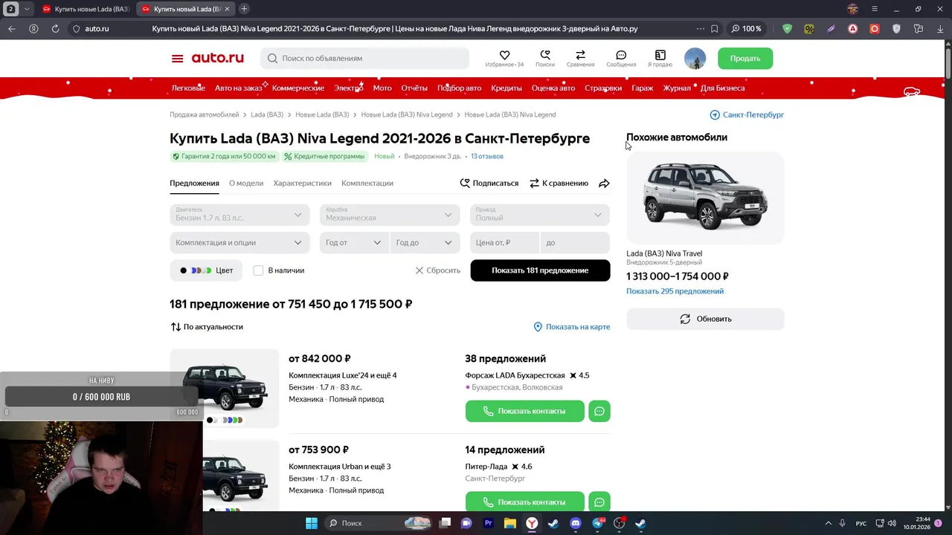Open Год от dropdown
The height and width of the screenshot is (535, 952).
point(354,242)
